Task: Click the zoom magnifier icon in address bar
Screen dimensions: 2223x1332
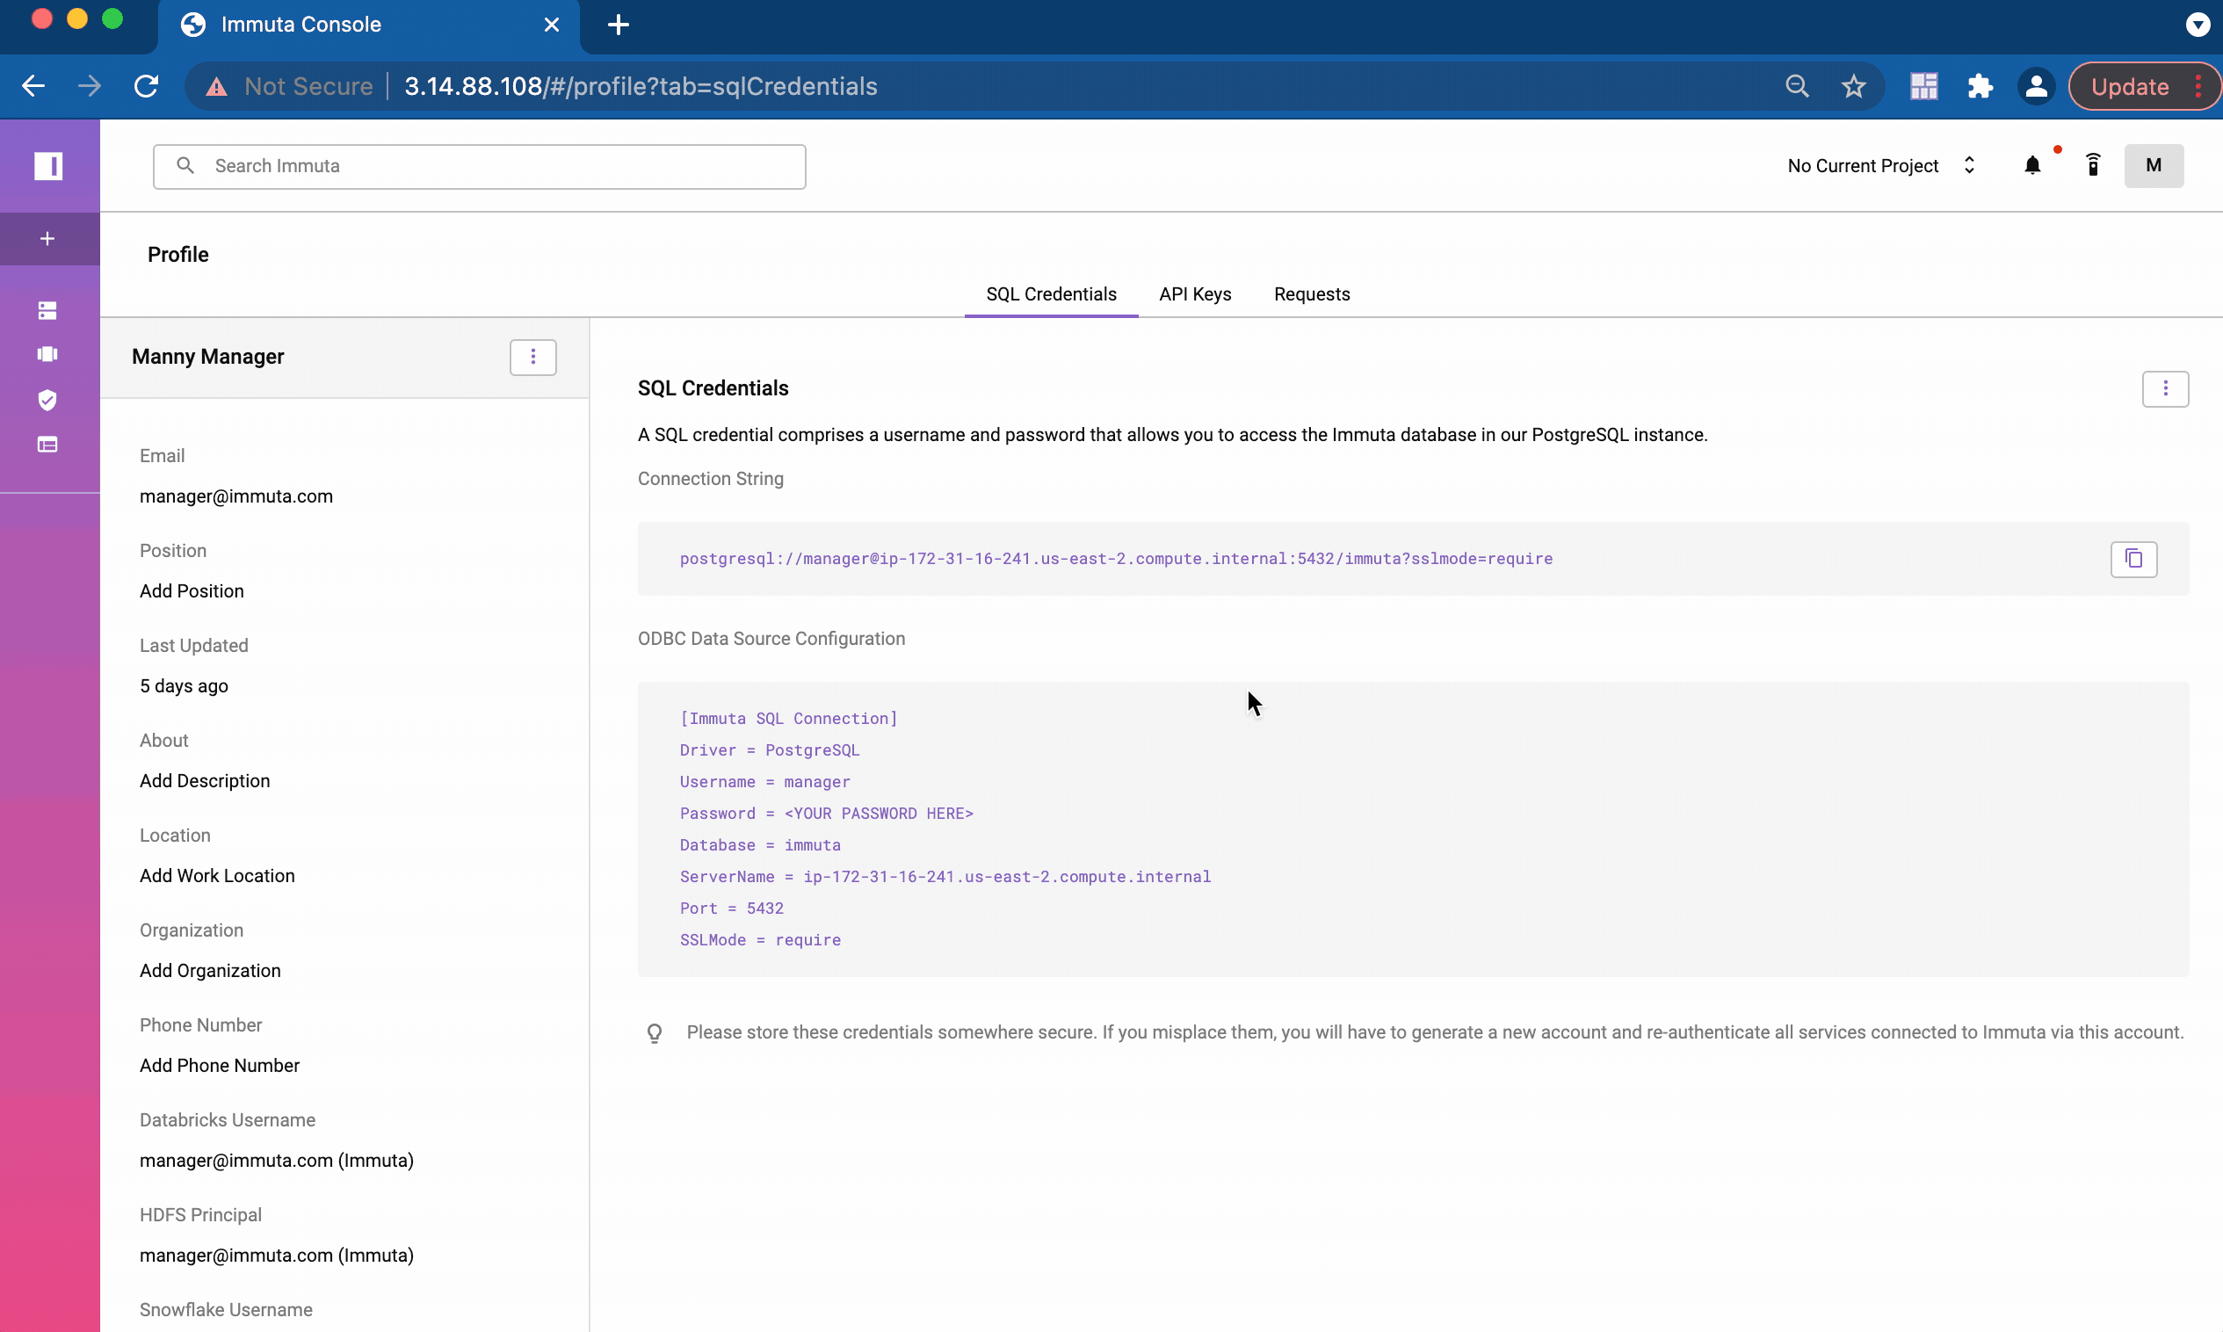Action: [x=1797, y=86]
